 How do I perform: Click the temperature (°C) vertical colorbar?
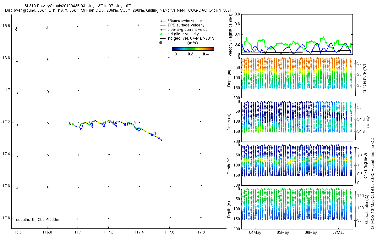click(x=356, y=78)
